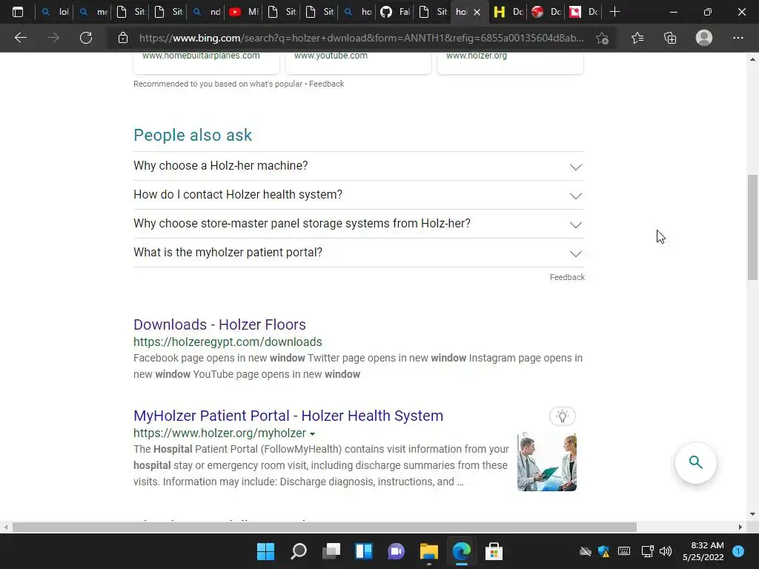Open www.youtube.com recommended card
This screenshot has height=569, width=759.
point(358,63)
